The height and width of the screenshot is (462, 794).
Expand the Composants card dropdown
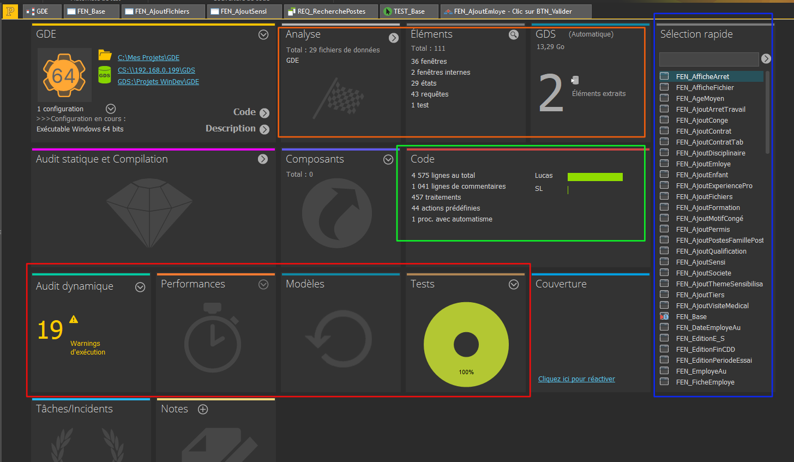point(388,159)
